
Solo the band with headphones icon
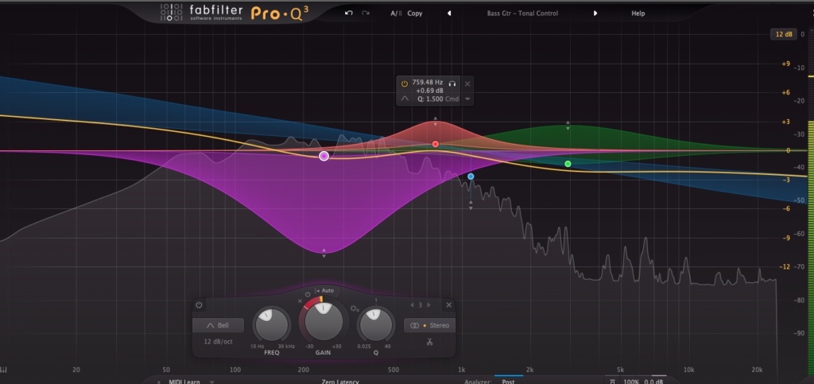pos(452,83)
